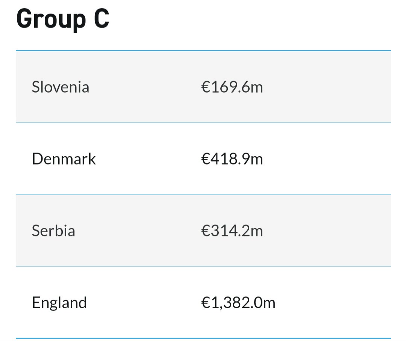Click the blue line above Slovenia row
Screen dimensions: 406x341
point(203,51)
